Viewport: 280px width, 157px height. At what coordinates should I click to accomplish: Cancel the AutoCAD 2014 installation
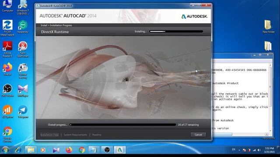(x=198, y=135)
